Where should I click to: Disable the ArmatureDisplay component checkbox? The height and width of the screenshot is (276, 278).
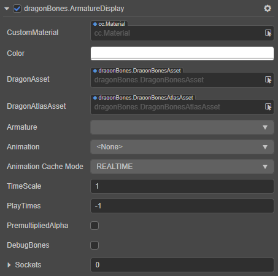click(17, 9)
